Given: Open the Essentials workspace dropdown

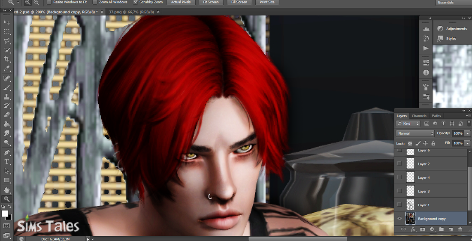Looking at the screenshot, I should click(x=454, y=3).
